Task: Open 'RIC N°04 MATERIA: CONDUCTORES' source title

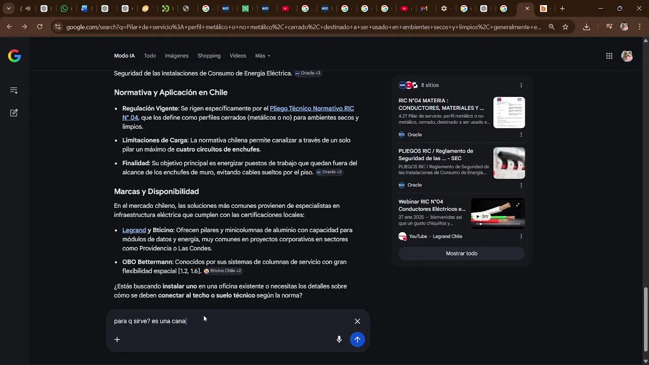Action: pos(441,104)
